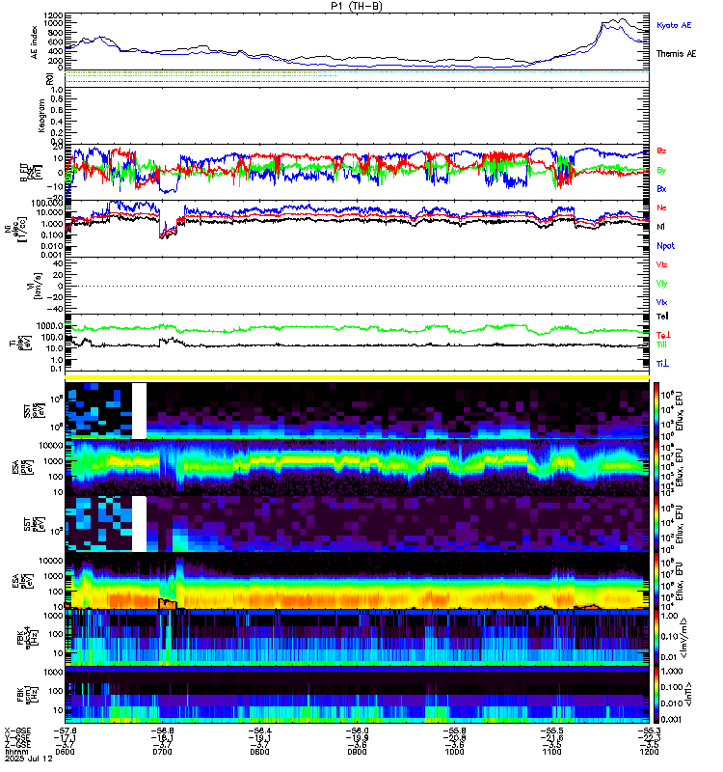Select the red Ne density legend label
Image resolution: width=723 pixels, height=772 pixels.
tap(661, 207)
